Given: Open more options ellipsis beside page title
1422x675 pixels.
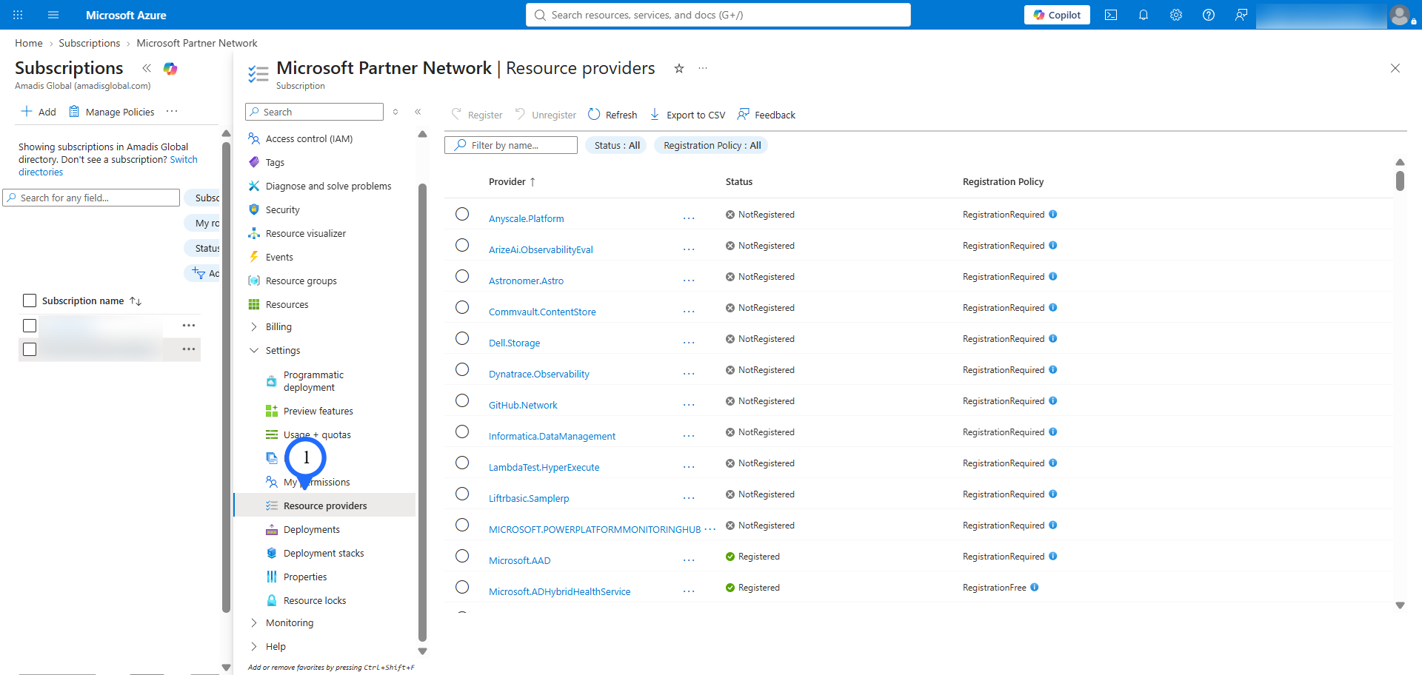Looking at the screenshot, I should click(703, 68).
